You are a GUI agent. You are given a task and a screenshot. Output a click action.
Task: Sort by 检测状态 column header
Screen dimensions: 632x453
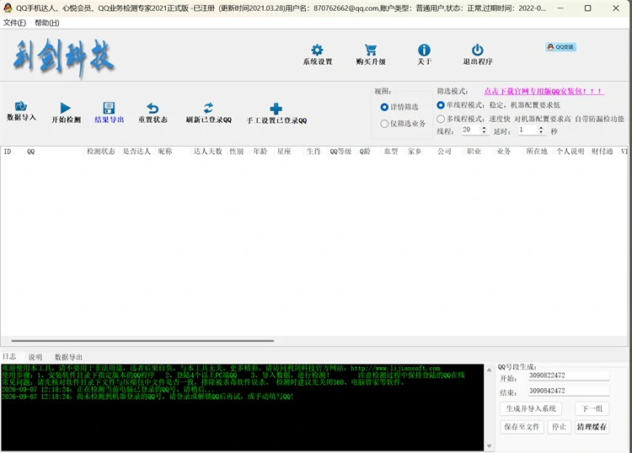pyautogui.click(x=101, y=152)
